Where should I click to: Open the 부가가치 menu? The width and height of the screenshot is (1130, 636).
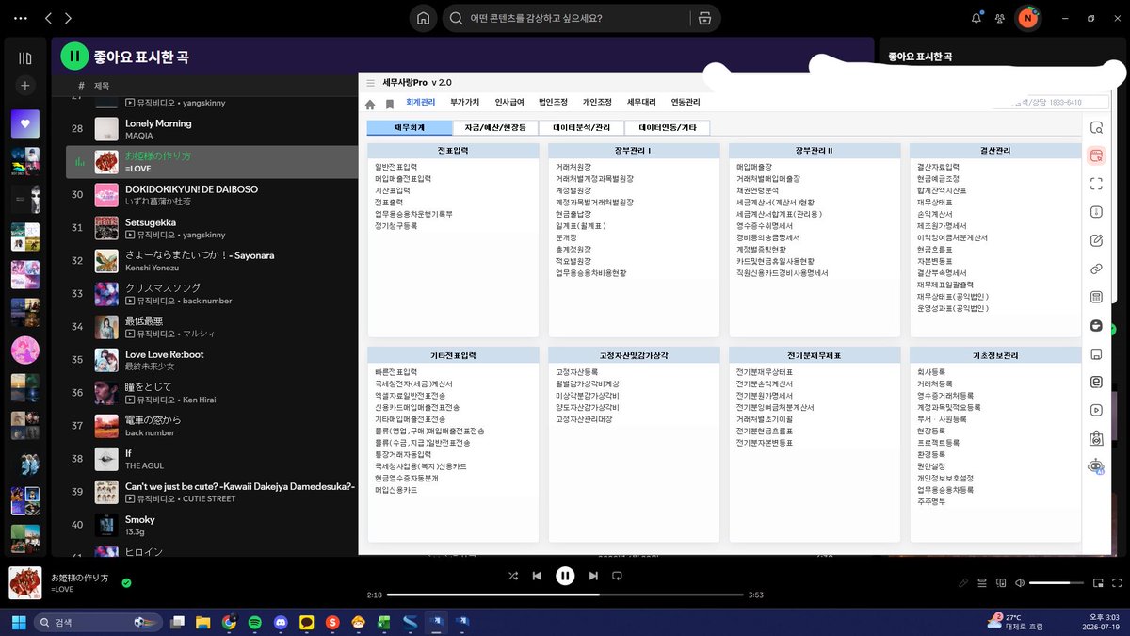tap(465, 102)
